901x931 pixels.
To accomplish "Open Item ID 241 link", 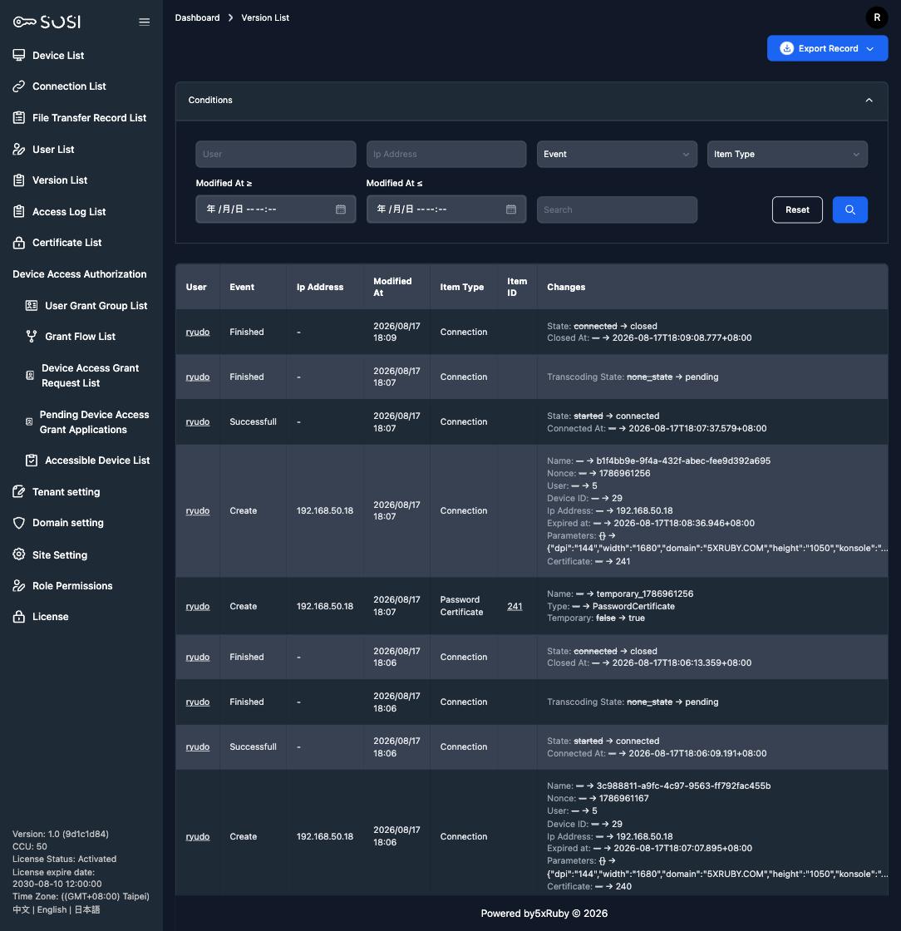I will [515, 606].
